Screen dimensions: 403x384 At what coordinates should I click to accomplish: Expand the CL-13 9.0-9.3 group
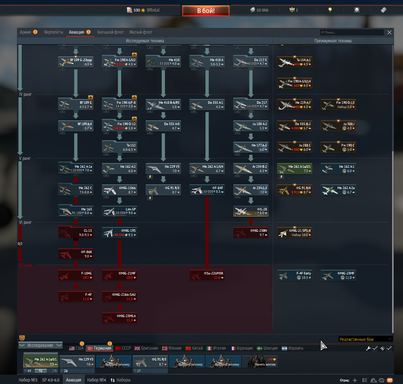(76, 232)
